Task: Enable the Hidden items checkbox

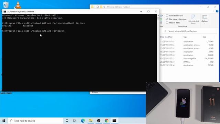Action: point(167,23)
